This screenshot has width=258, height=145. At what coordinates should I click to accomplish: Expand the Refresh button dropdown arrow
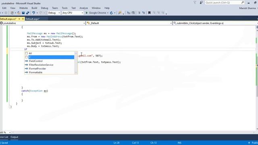[114, 13]
